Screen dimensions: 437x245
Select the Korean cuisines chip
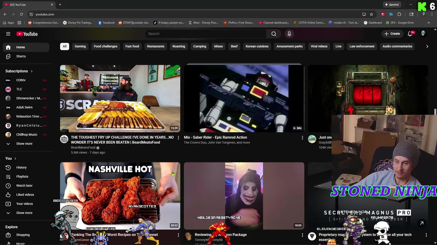[257, 46]
